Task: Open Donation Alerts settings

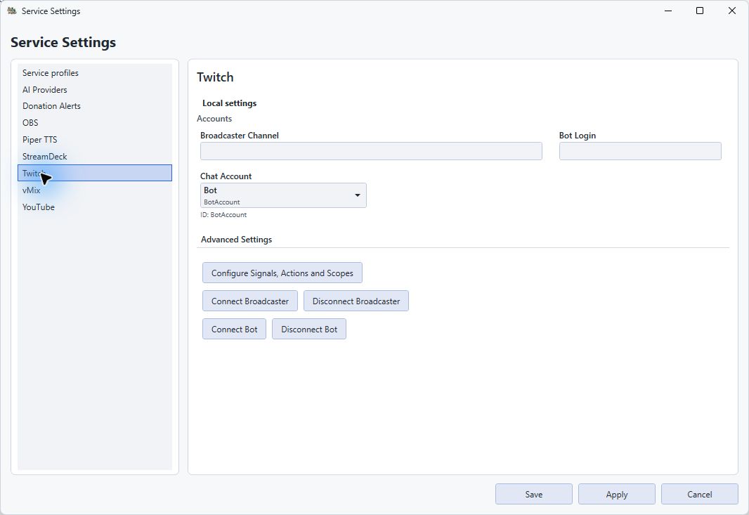Action: 95,106
